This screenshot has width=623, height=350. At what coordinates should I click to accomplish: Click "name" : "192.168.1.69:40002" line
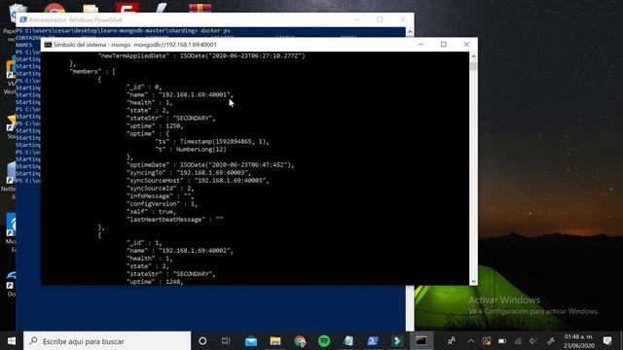[x=179, y=251]
